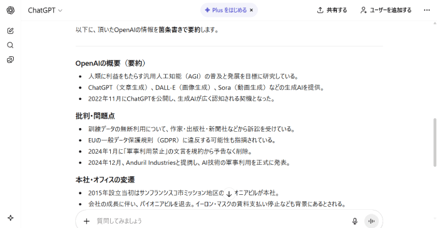
Task: Click the scroll-to-bottom arrow button
Action: (x=229, y=194)
